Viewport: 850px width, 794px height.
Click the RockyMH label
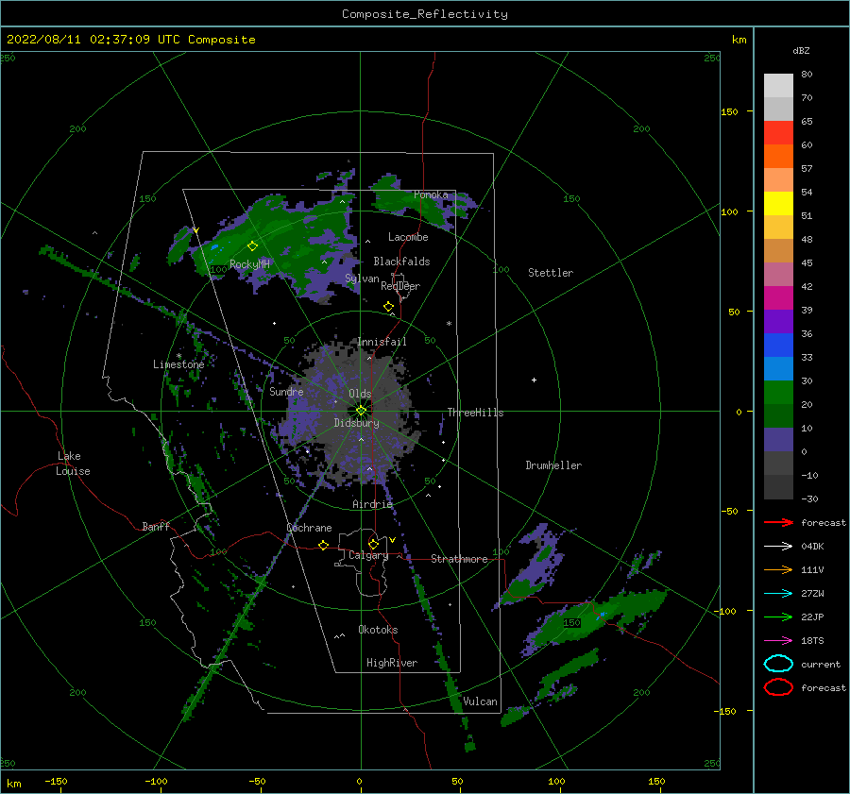click(249, 264)
